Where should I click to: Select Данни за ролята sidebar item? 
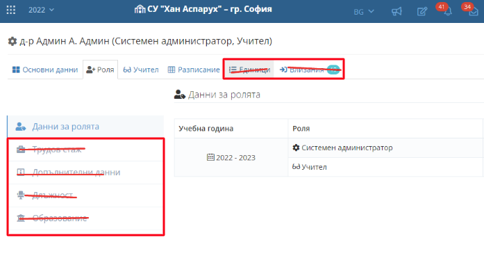click(85, 127)
